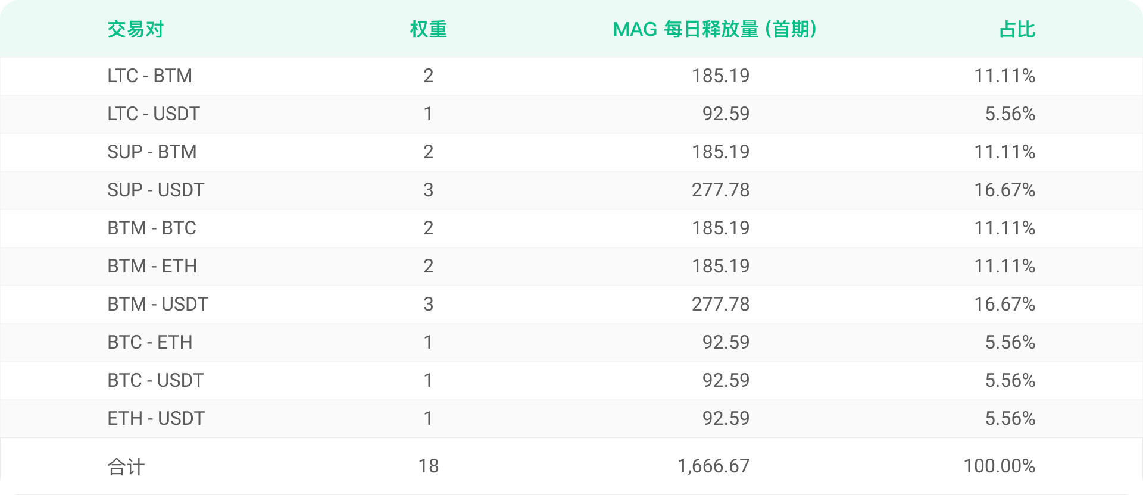This screenshot has height=495, width=1143.
Task: Choose the BTC - ETH pair
Action: tap(150, 342)
